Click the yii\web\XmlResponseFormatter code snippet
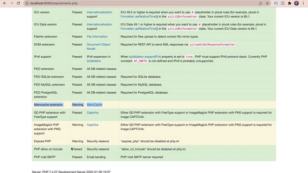 pos(212,45)
